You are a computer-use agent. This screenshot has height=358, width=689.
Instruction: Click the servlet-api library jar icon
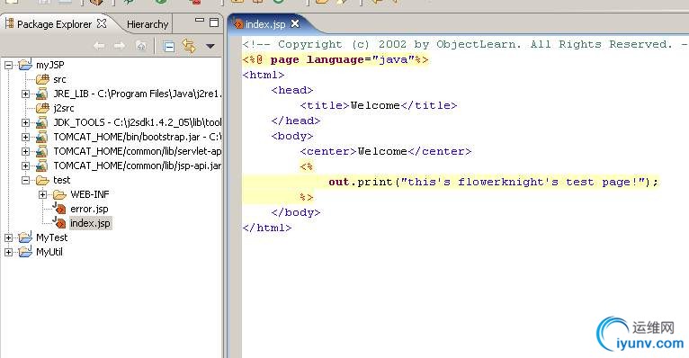(x=41, y=151)
